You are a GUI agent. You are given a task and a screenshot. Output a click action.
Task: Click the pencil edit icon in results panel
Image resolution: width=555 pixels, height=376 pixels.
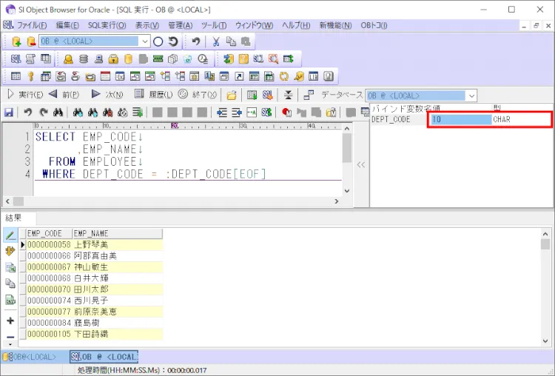tap(10, 235)
